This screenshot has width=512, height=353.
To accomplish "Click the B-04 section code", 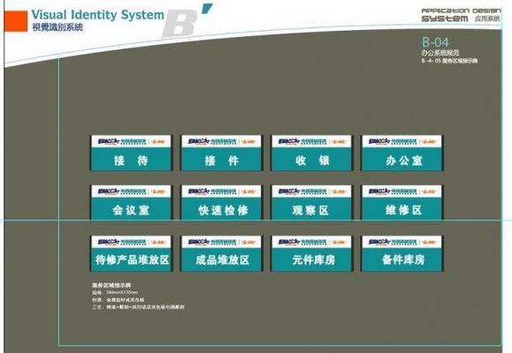I will coord(435,42).
